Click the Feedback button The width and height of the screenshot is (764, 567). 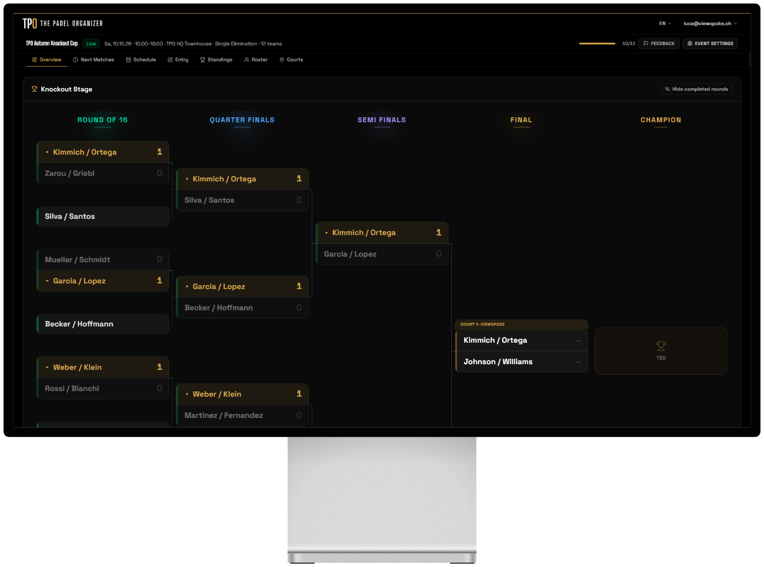[x=659, y=44]
